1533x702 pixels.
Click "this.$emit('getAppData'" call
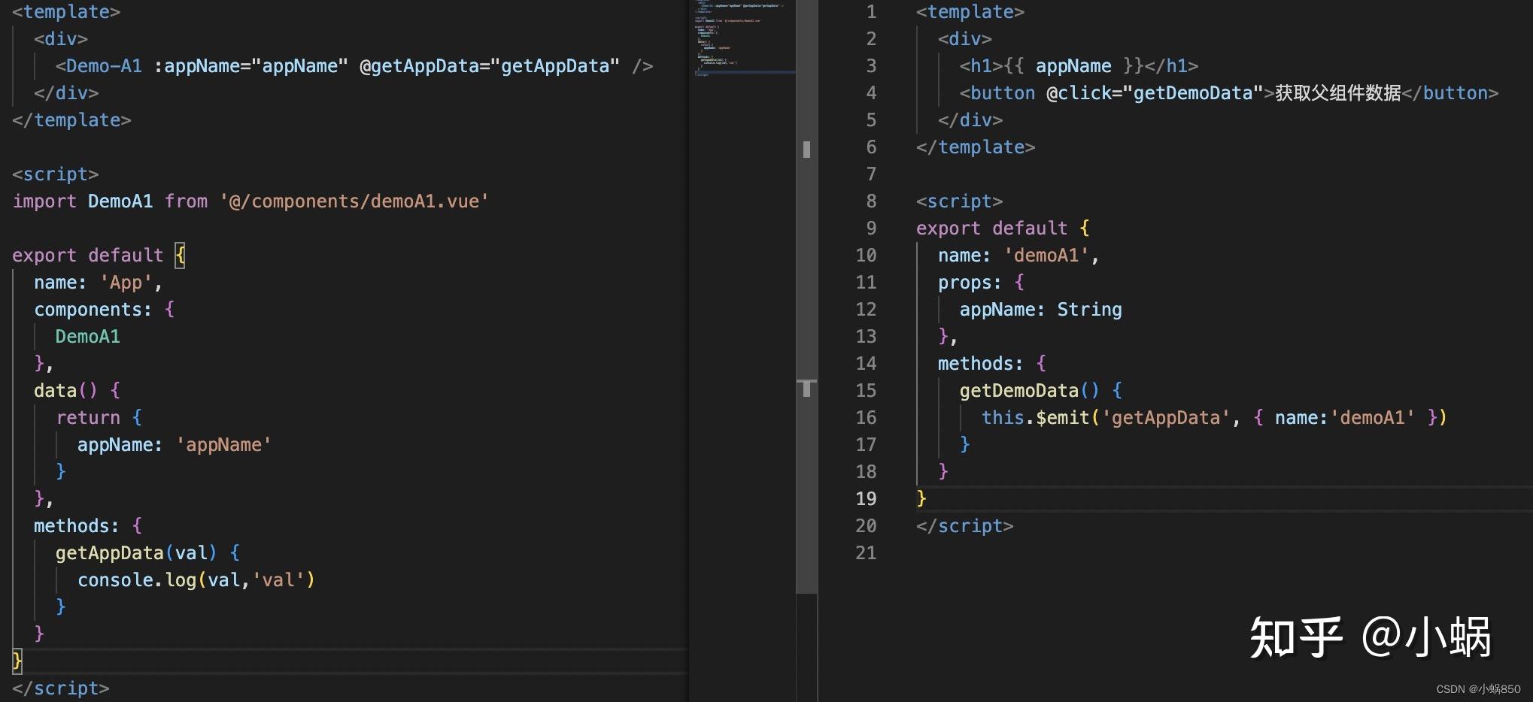click(x=1106, y=418)
